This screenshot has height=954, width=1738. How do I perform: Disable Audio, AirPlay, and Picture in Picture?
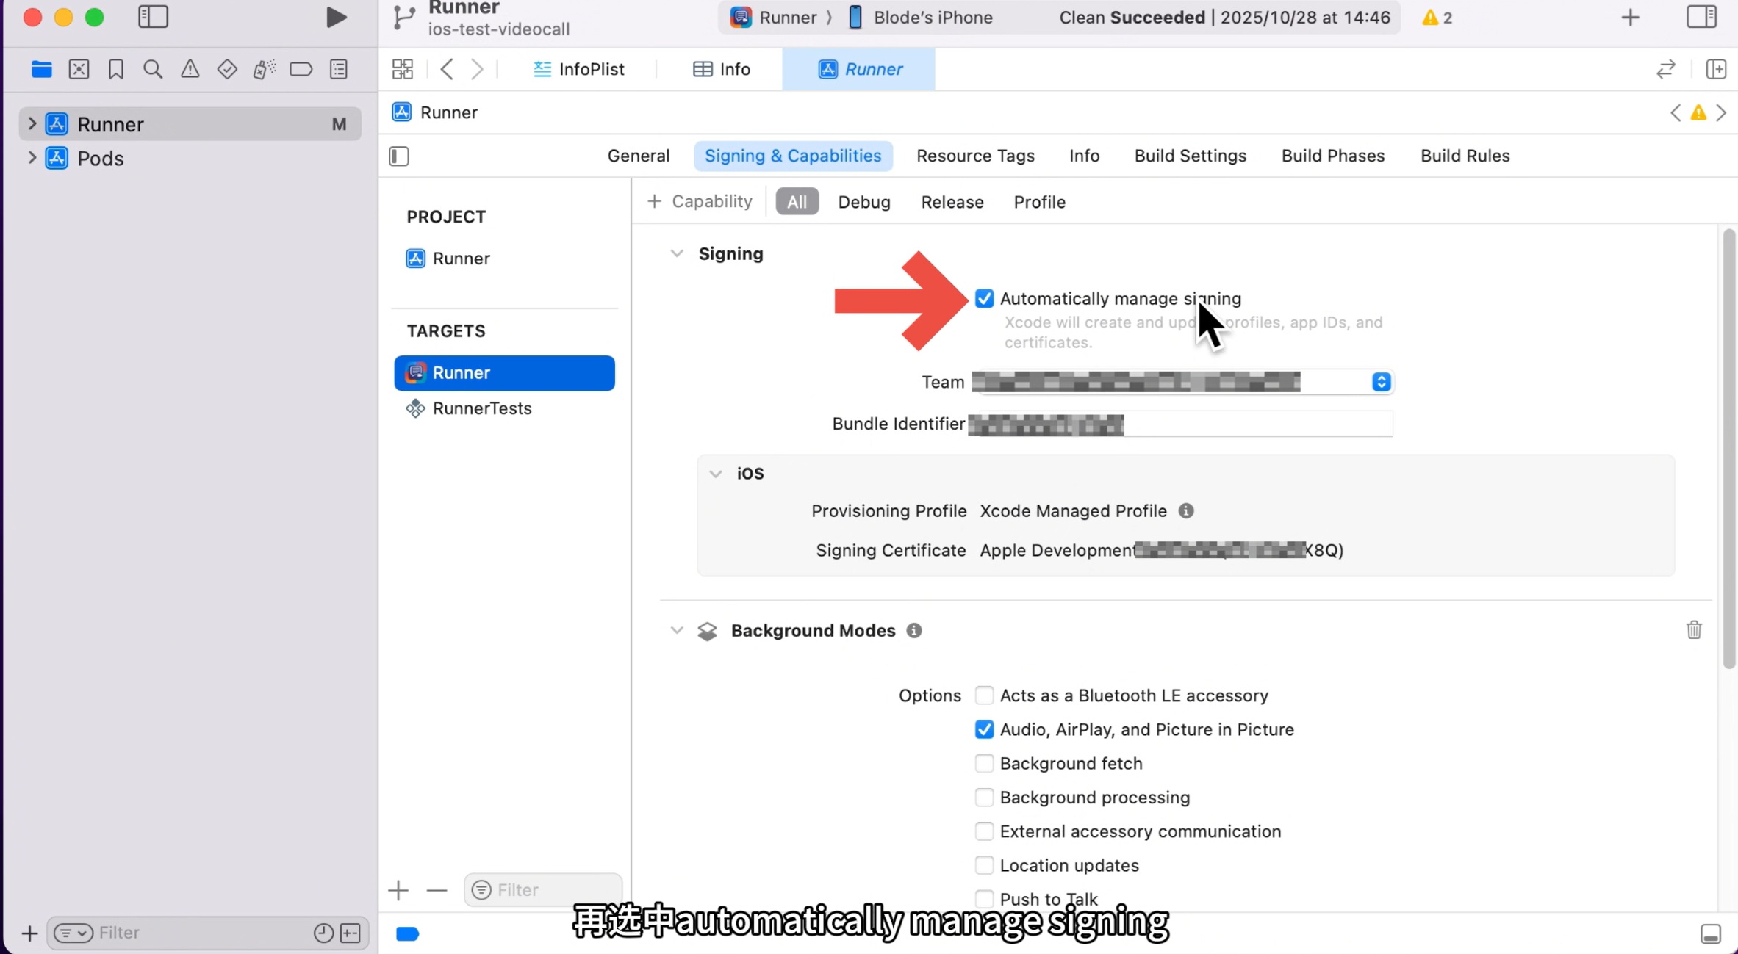point(985,729)
